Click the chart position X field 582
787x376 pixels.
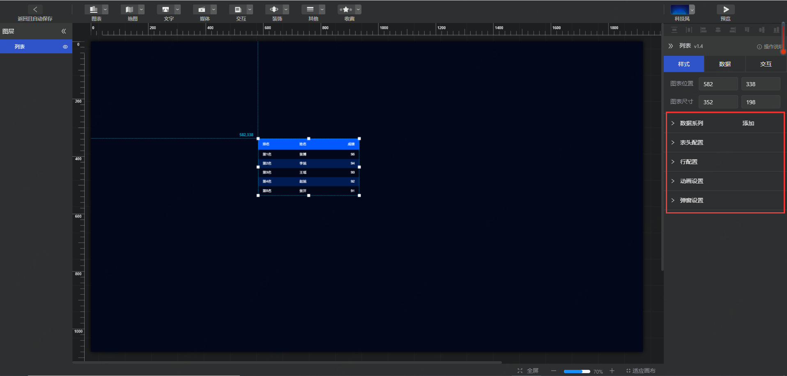718,84
